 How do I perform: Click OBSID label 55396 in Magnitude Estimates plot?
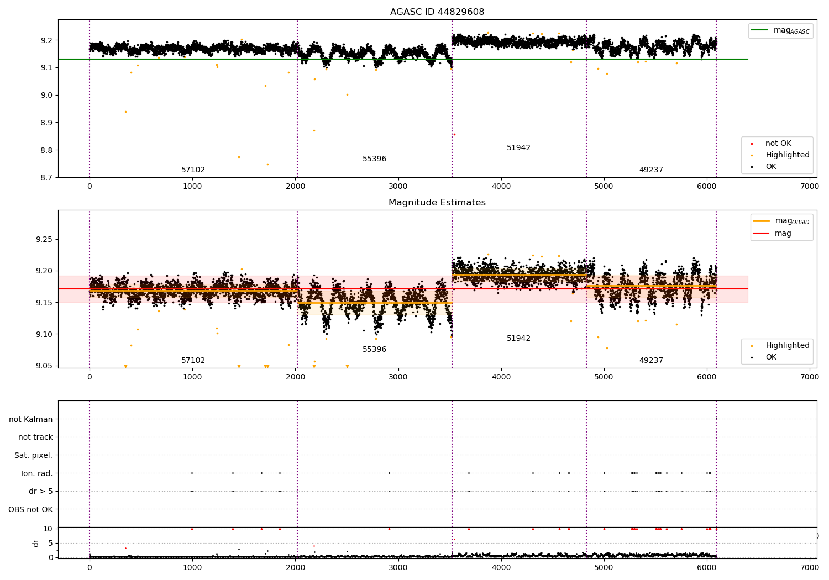(374, 350)
